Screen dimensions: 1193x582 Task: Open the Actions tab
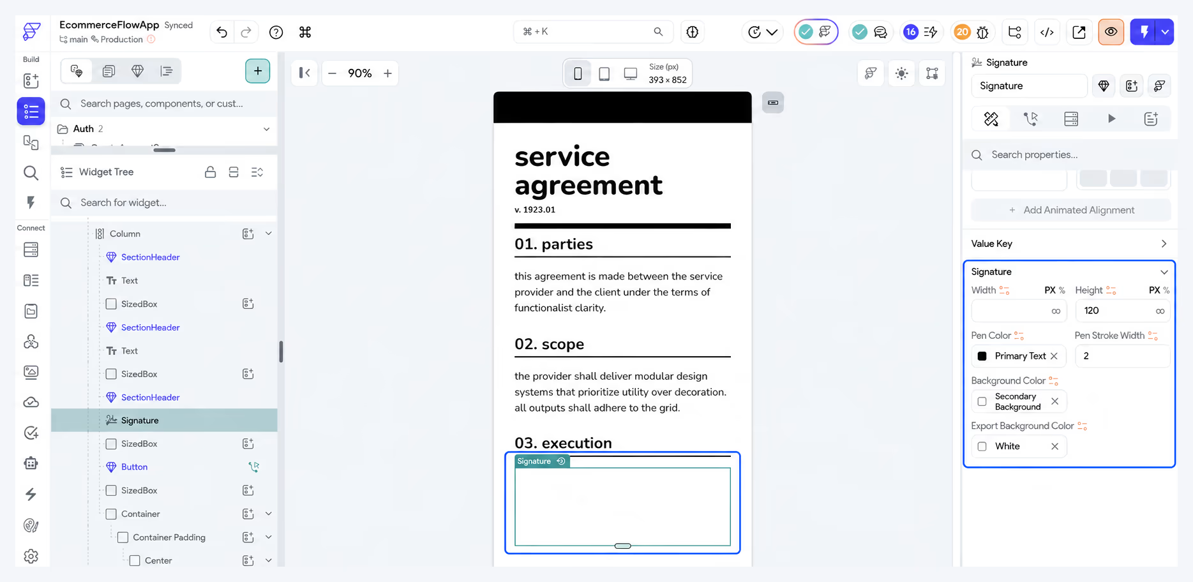[x=1031, y=119]
